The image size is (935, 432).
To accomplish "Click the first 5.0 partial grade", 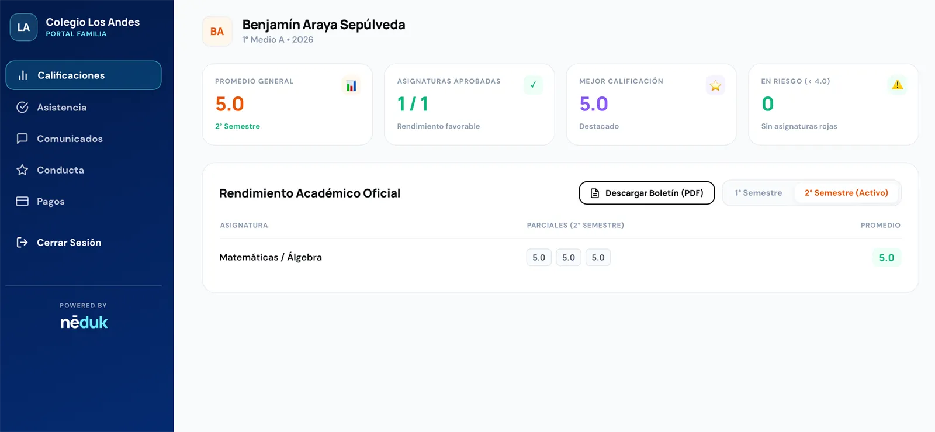I will 539,257.
